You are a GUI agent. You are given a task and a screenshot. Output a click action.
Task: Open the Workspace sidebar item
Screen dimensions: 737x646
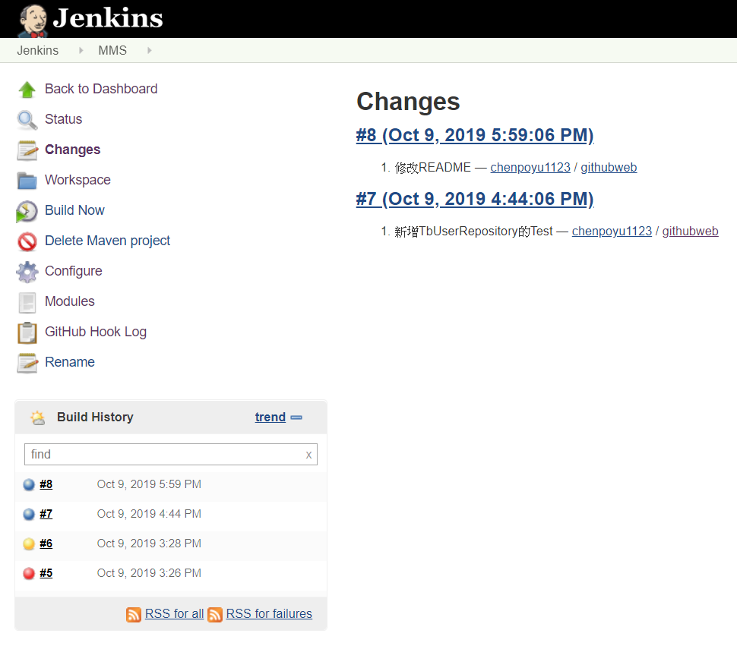[x=77, y=180]
